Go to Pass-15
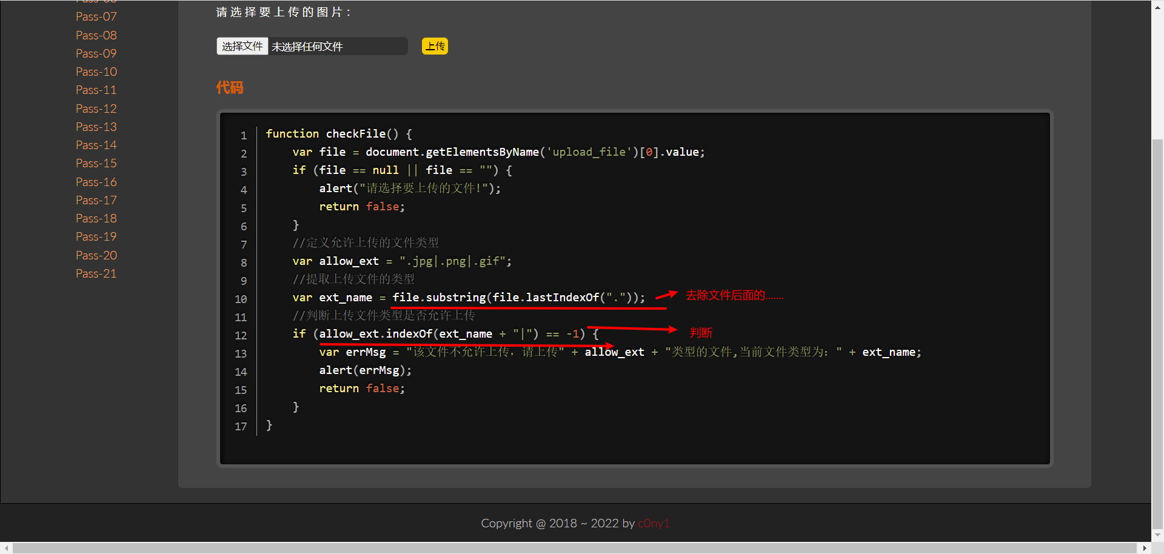Image resolution: width=1164 pixels, height=554 pixels. pos(96,163)
